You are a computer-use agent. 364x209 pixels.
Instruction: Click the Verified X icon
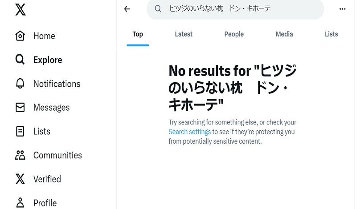[x=20, y=179]
